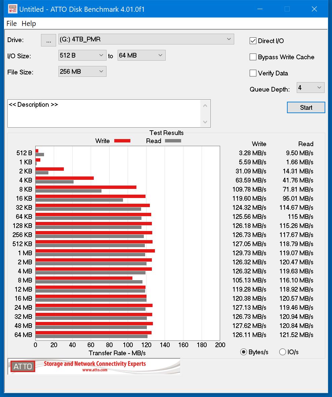Click the ATTO logo in the bottom banner

[x=22, y=366]
